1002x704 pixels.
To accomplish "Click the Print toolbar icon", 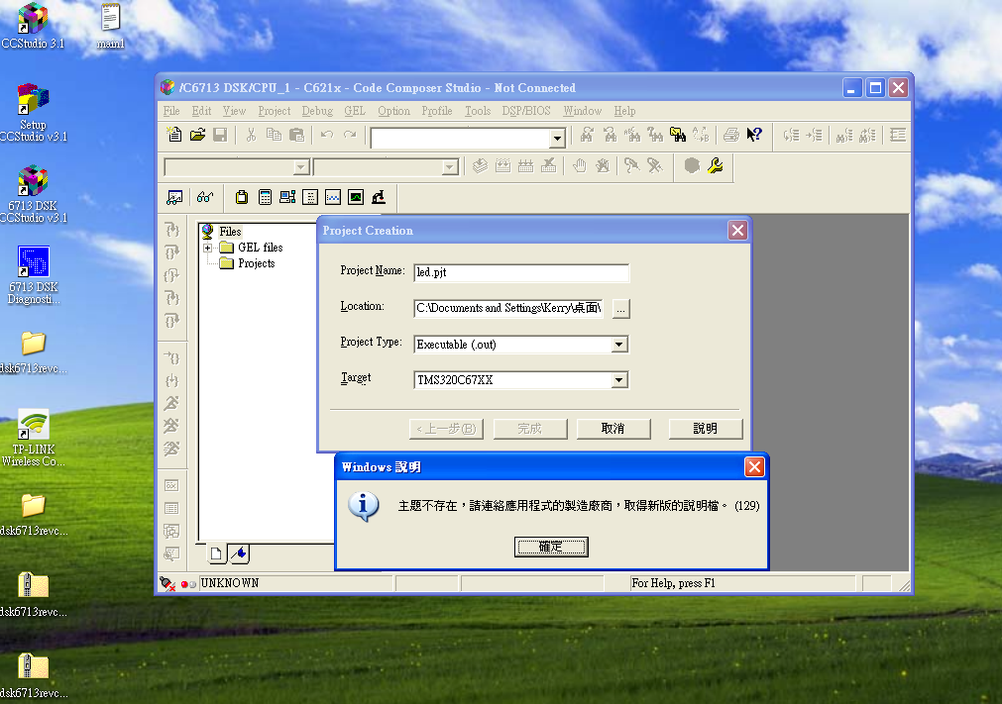I will coord(731,135).
